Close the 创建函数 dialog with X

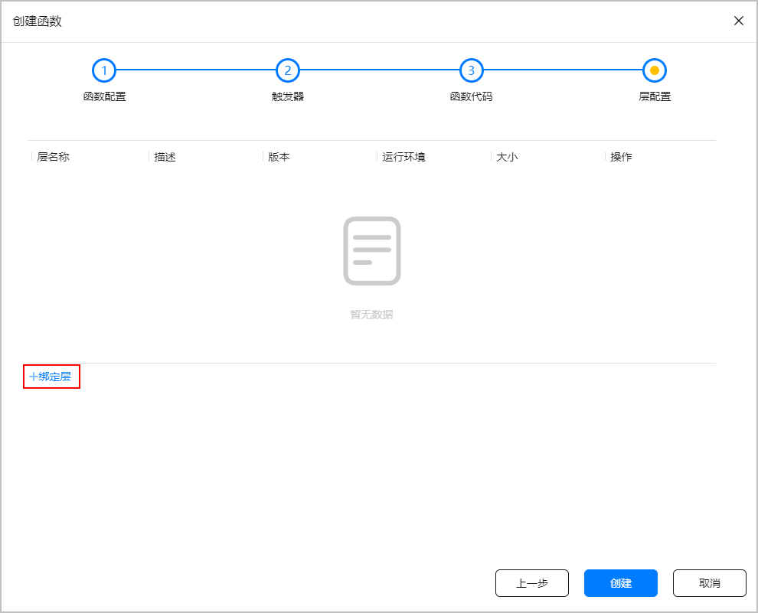739,21
